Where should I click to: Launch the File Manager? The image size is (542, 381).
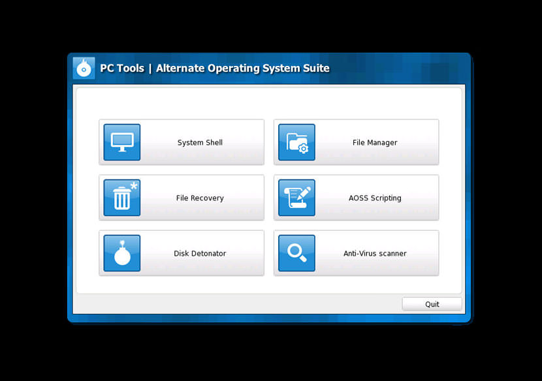click(356, 142)
